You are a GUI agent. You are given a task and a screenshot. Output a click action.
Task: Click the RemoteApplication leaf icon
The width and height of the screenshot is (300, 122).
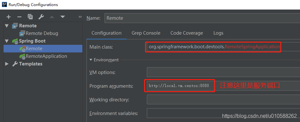(x=22, y=56)
